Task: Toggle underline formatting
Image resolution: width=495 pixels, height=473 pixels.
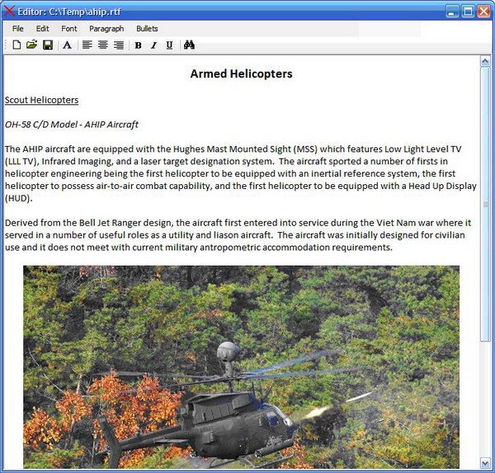Action: 169,45
